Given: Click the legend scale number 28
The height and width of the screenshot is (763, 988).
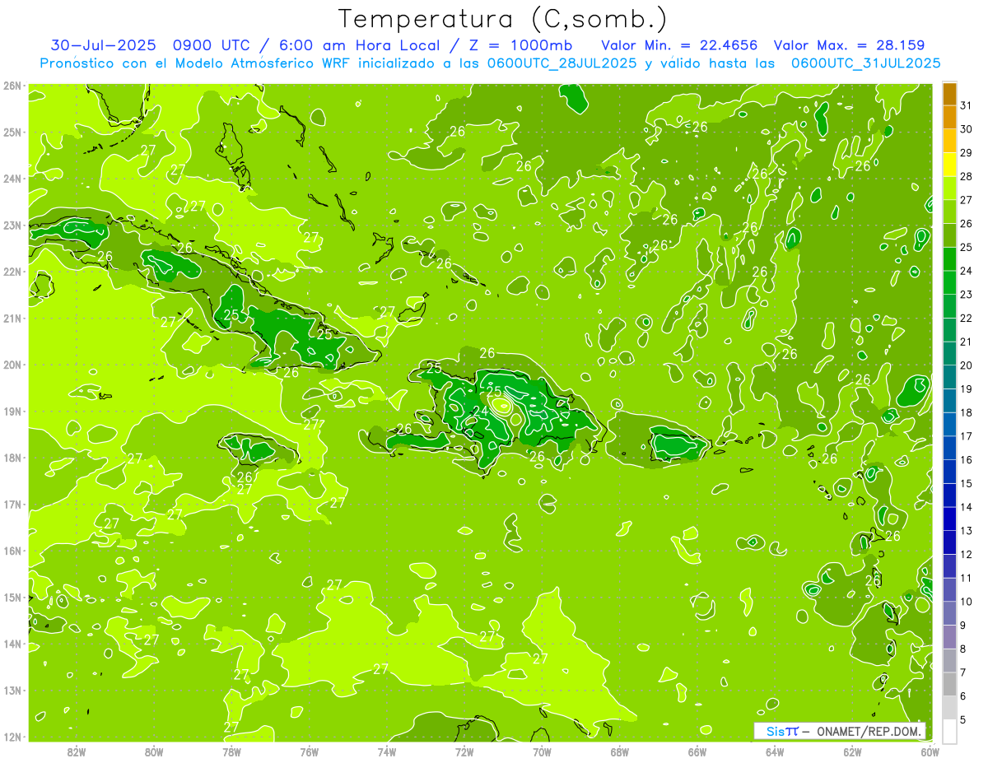Looking at the screenshot, I should (x=966, y=176).
